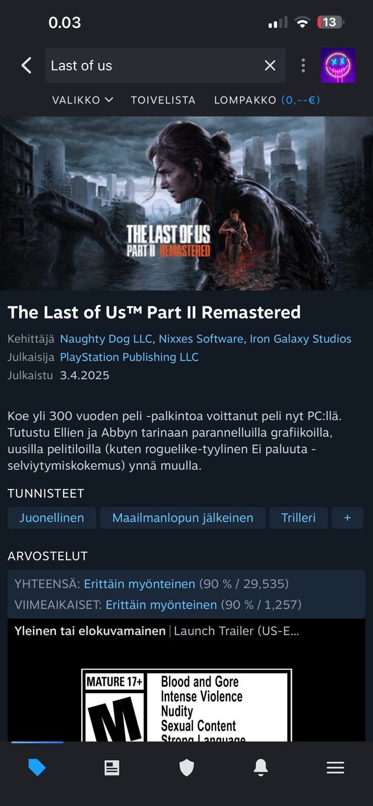Open notifications bell icon

point(261,767)
